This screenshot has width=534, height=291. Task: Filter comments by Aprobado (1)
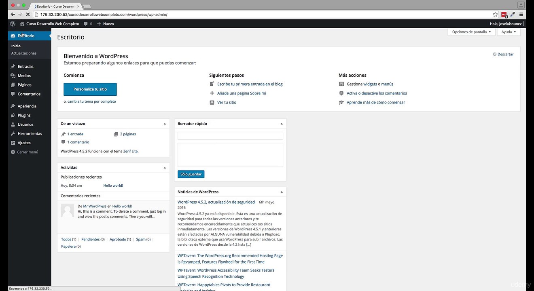click(x=121, y=239)
